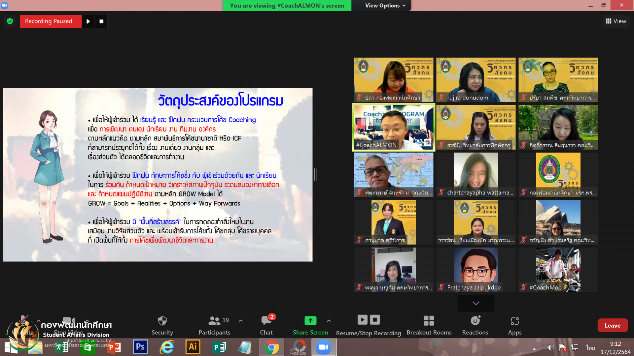Open the Participants panel
This screenshot has width=634, height=356.
coord(214,325)
